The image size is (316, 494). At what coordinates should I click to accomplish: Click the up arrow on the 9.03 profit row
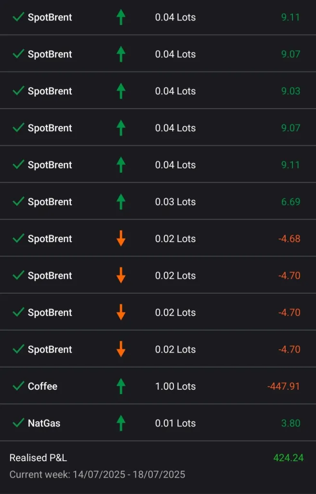point(121,91)
